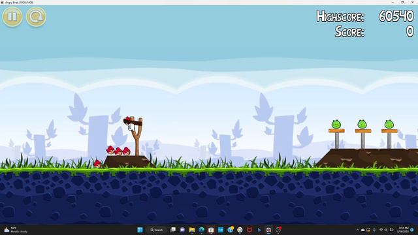Image resolution: width=418 pixels, height=235 pixels.
Task: Open the Wi-Fi network tray icon
Action: coord(381,230)
